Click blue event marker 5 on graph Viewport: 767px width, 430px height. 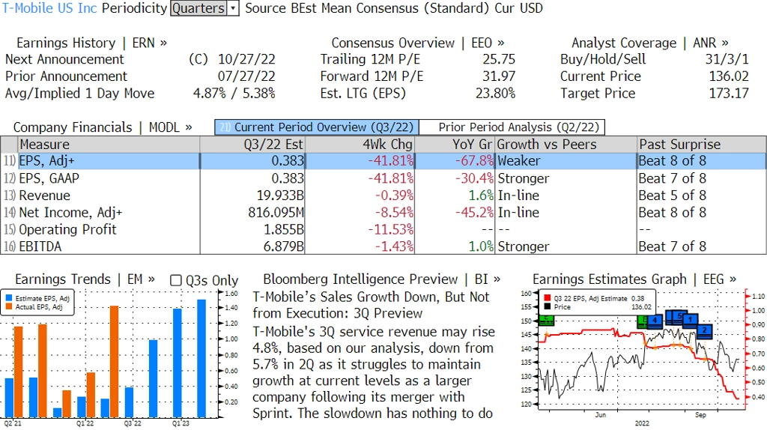point(679,316)
